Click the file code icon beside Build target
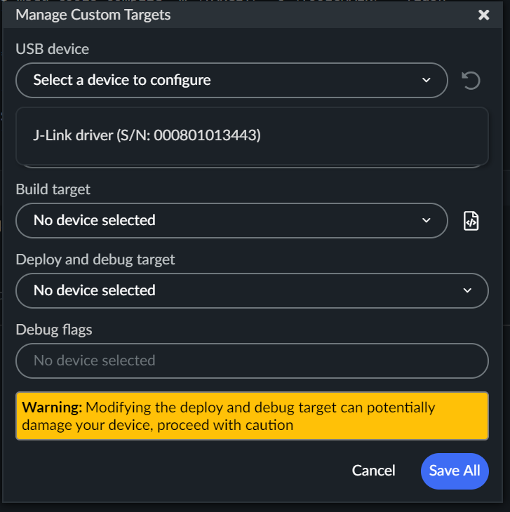510x512 pixels. 471,221
